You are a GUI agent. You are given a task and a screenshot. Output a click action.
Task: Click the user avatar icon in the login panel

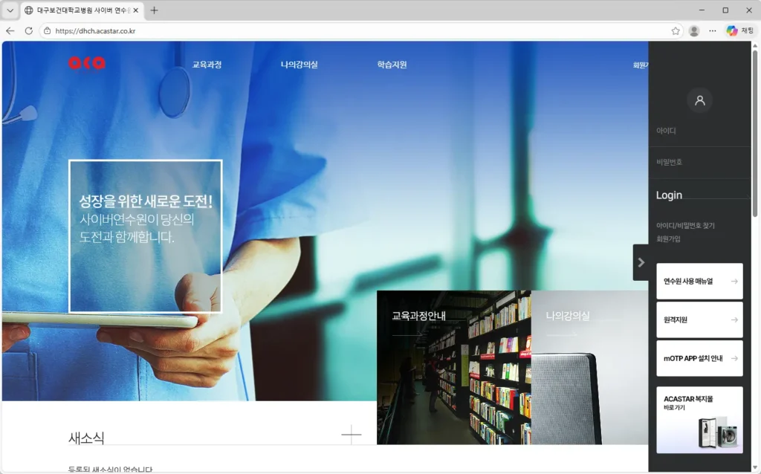coord(699,100)
